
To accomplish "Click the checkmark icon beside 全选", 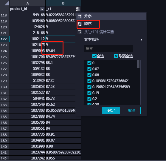I will click(x=94, y=56).
